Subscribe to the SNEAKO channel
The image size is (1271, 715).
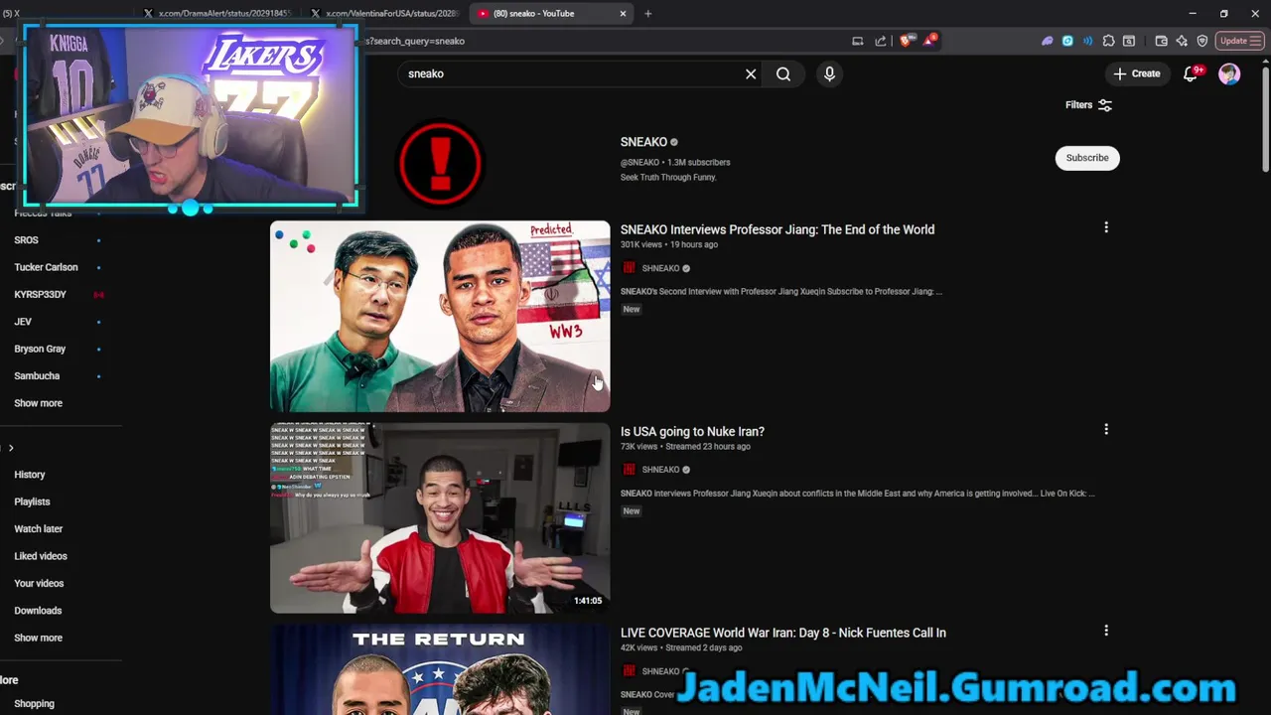(1087, 158)
